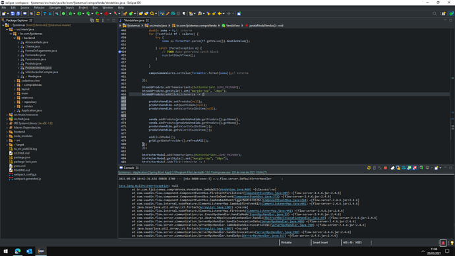This screenshot has height=256, width=455.
Task: Click the task marker at line 454
Action: [x=119, y=51]
